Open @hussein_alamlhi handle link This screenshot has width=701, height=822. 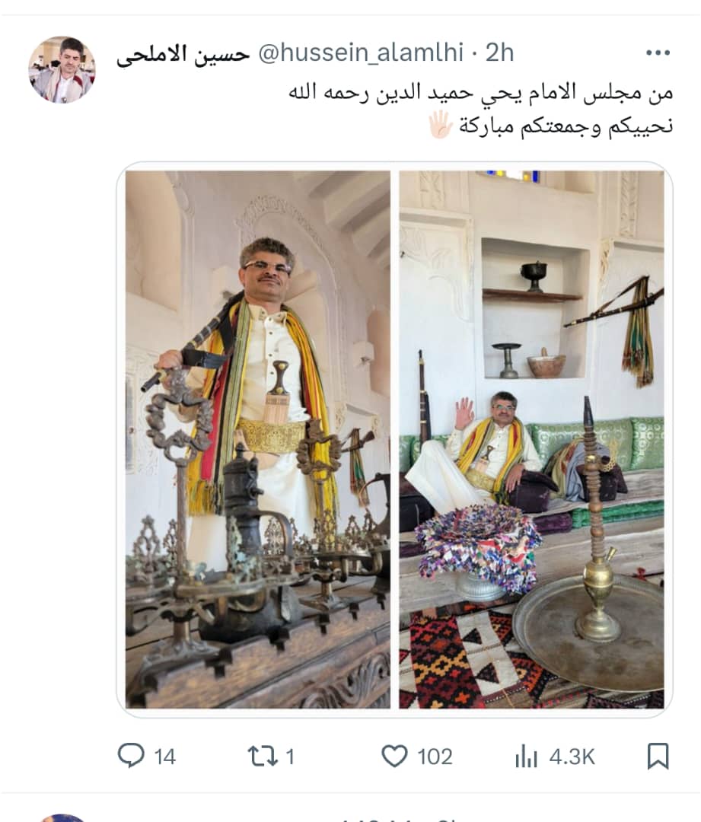pos(362,53)
